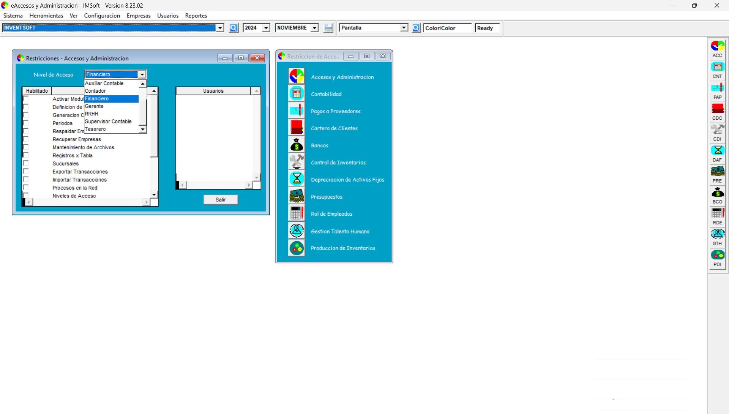Expand the month NOVIEMBRE dropdown
729x414 pixels.
coord(314,28)
